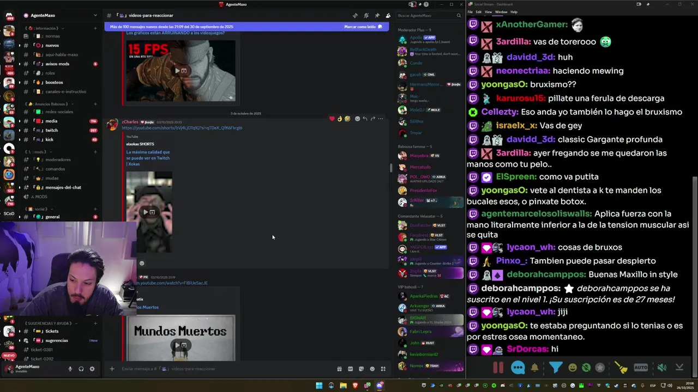
Task: Collapse the social category
Action: (39, 209)
